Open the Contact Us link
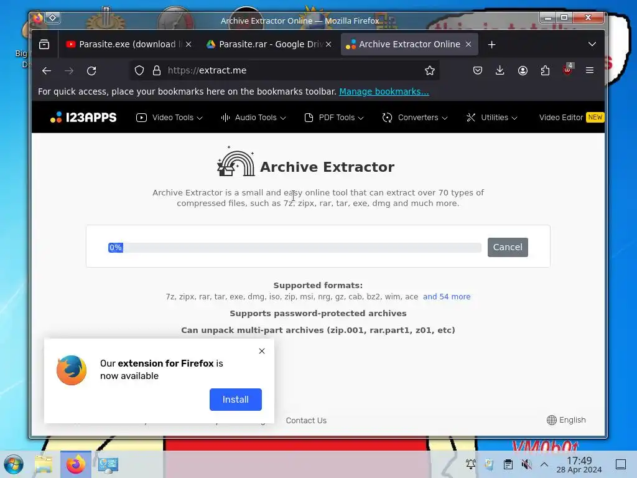The image size is (637, 478). (306, 420)
